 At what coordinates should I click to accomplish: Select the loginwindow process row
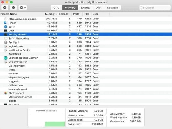(x=86, y=46)
